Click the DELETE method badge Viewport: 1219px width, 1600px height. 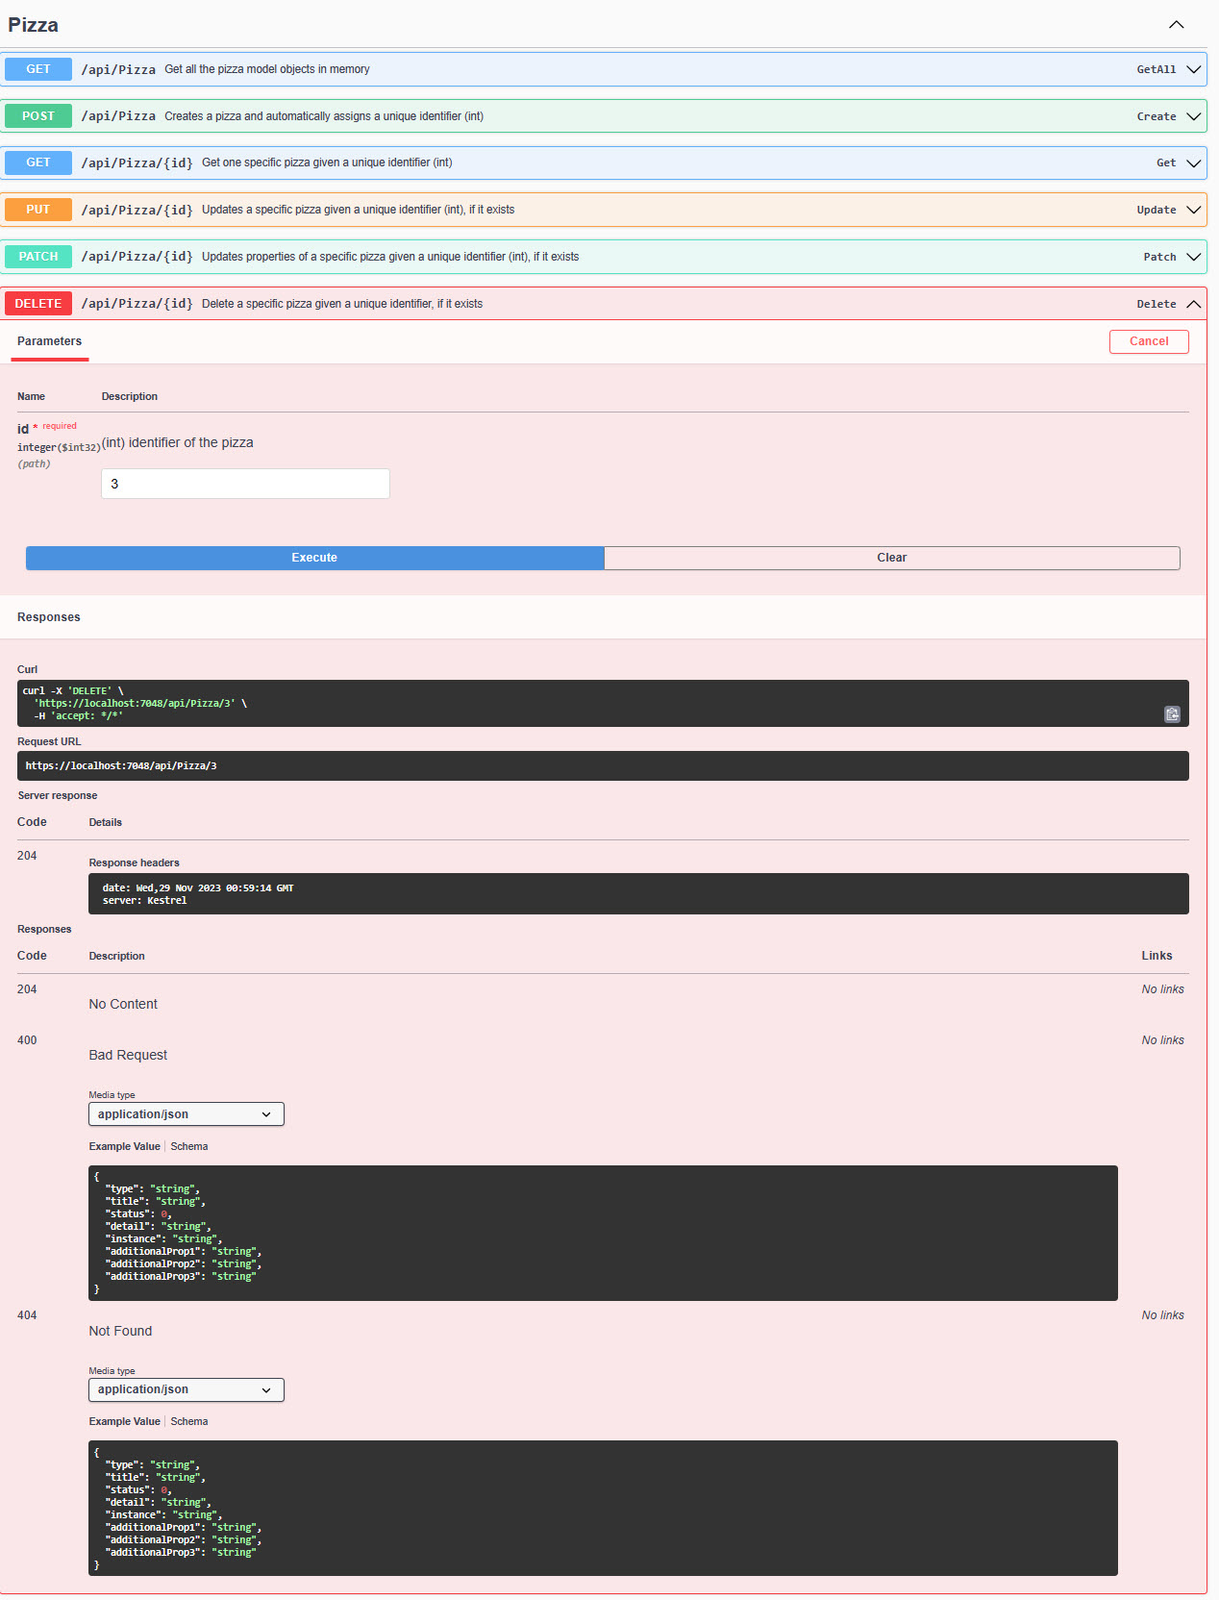[38, 304]
